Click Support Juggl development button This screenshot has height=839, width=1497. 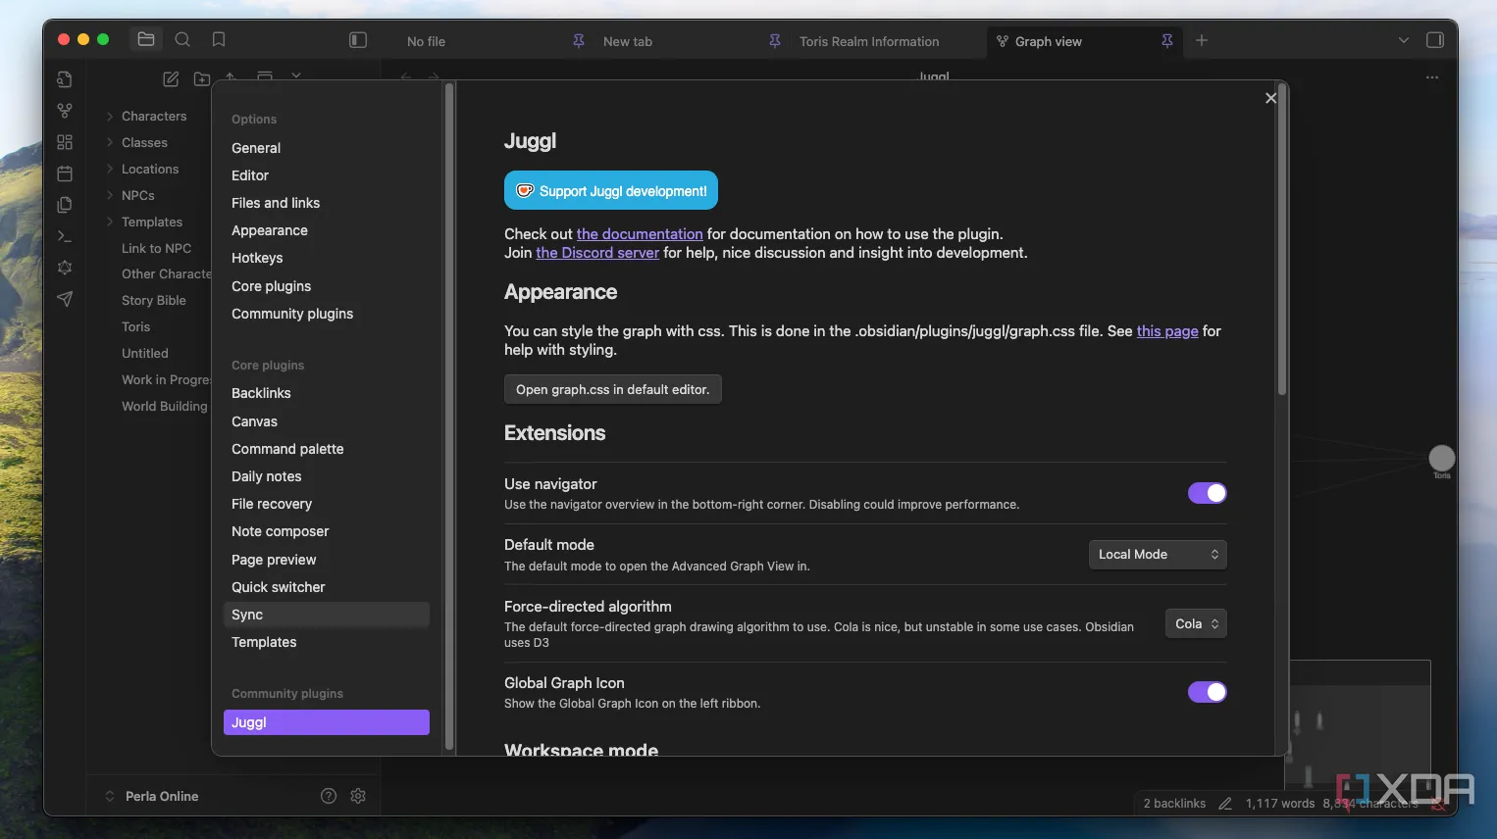(x=611, y=190)
